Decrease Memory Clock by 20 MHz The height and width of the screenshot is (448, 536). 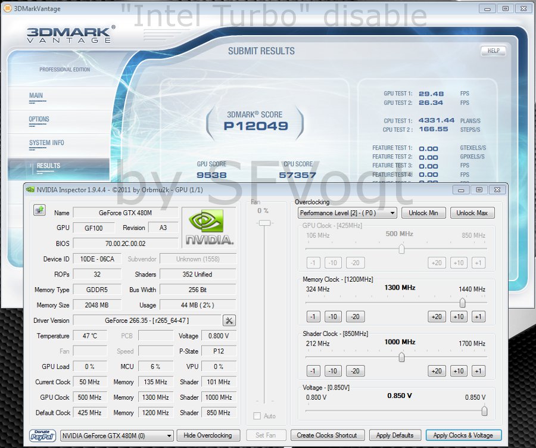tap(355, 317)
